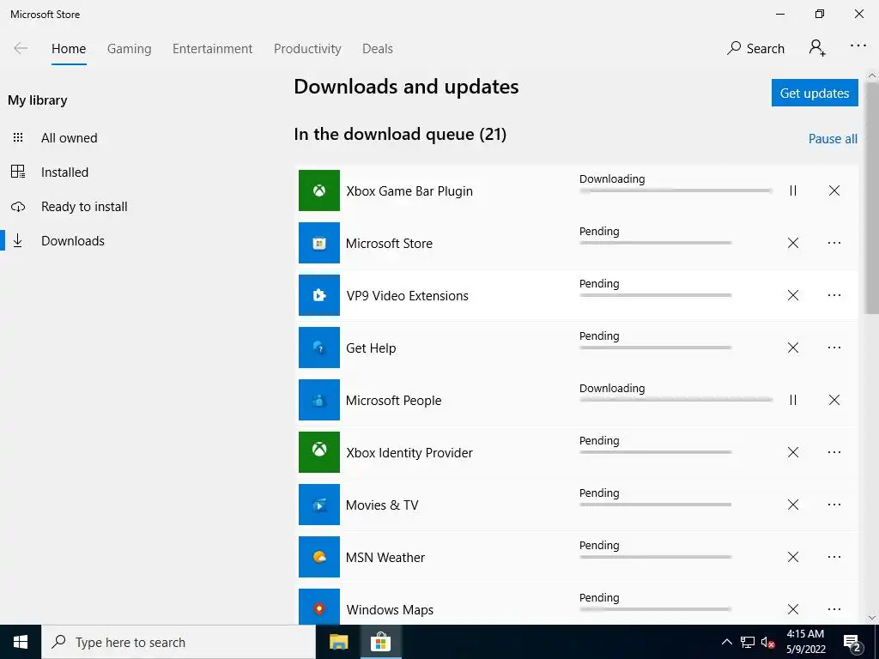This screenshot has width=879, height=659.
Task: Open more options for Xbox Identity Provider
Action: 834,452
